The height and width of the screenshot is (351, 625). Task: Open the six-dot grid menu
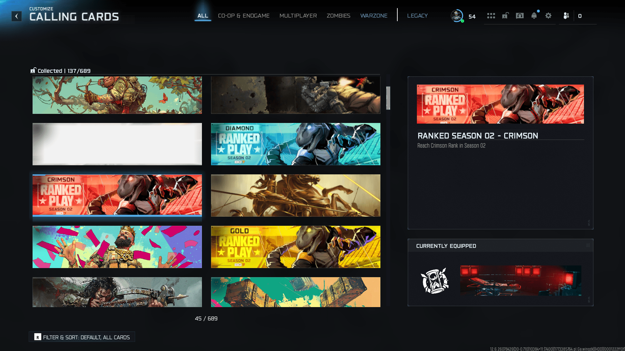point(491,16)
